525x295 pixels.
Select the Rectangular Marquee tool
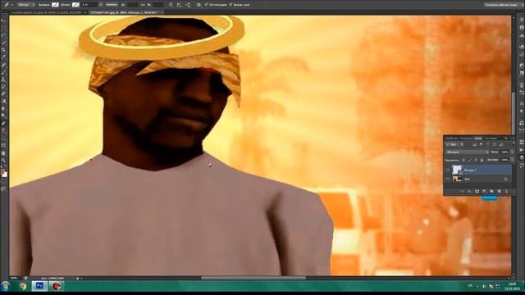tap(3, 28)
